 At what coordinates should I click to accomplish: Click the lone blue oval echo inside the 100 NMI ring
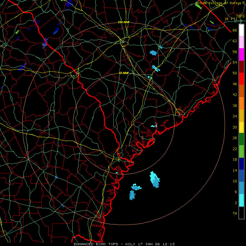(x=153, y=53)
